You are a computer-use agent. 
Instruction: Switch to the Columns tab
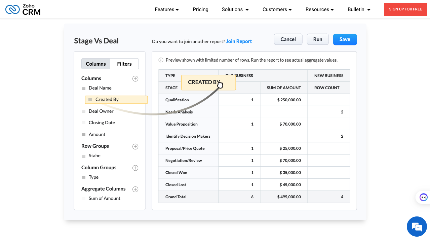(96, 64)
